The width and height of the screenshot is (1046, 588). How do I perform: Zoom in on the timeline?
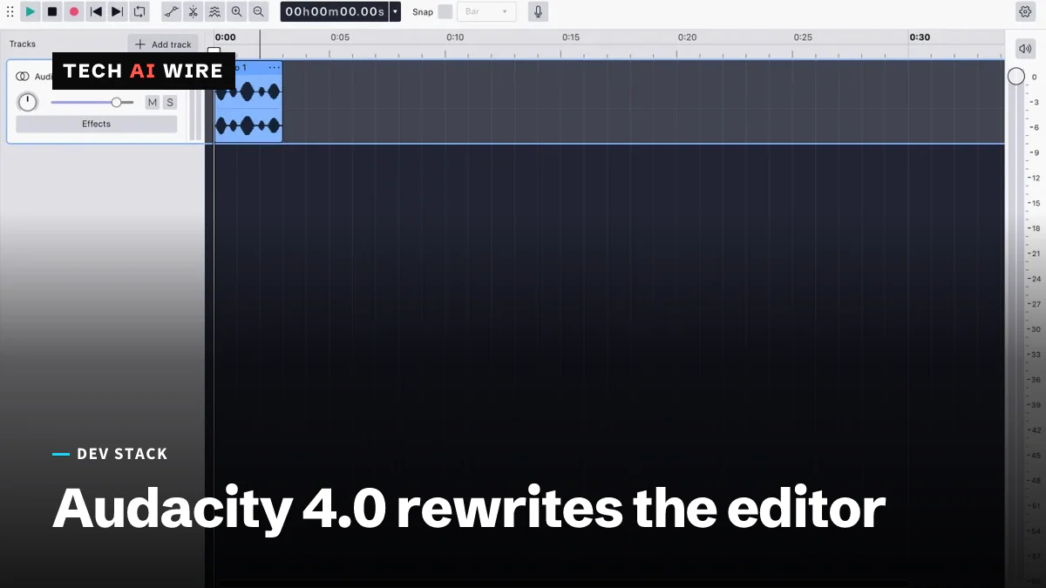[237, 11]
